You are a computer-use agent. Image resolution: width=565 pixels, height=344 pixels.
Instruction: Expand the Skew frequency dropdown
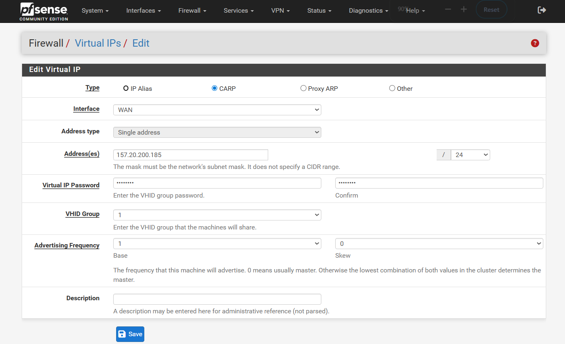click(439, 244)
